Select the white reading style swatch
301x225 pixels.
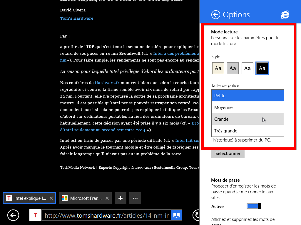click(248, 68)
